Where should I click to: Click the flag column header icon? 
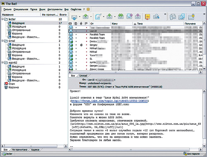(x=86, y=24)
